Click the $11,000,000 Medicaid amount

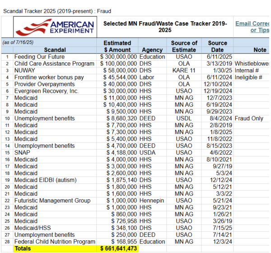coord(117,98)
